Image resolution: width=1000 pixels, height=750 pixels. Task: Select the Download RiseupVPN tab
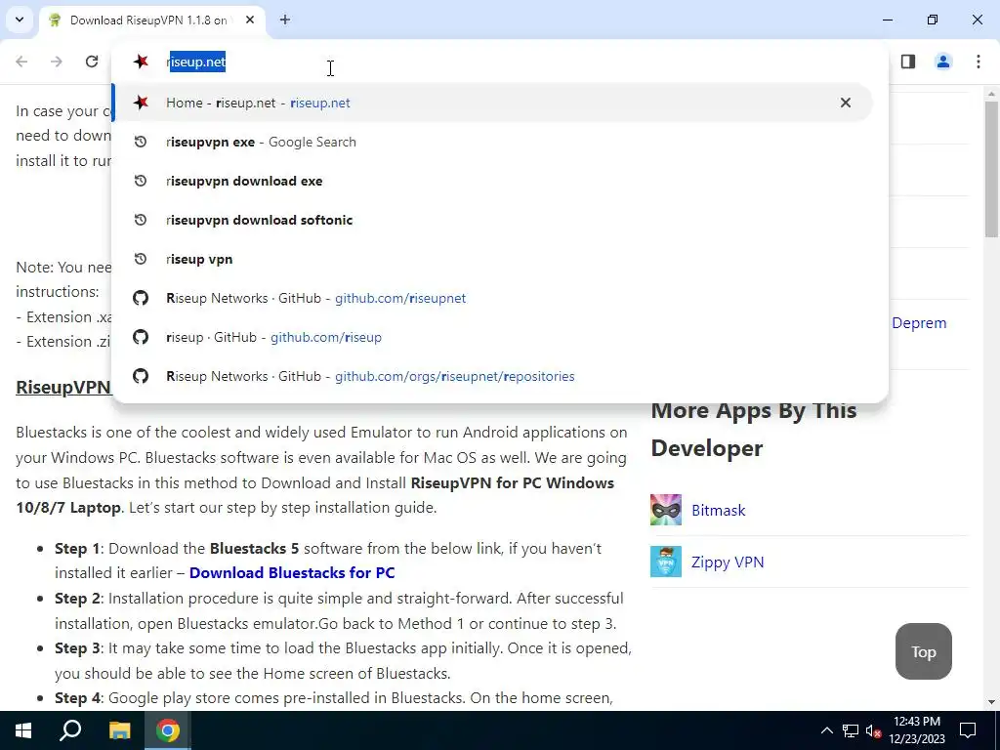tap(153, 21)
